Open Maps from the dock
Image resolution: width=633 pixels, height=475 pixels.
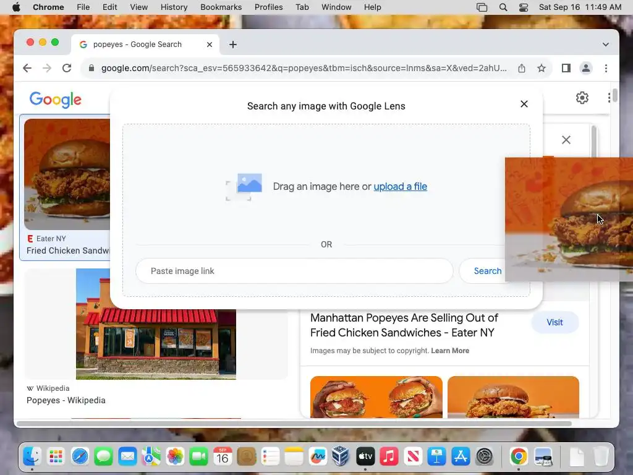[151, 457]
